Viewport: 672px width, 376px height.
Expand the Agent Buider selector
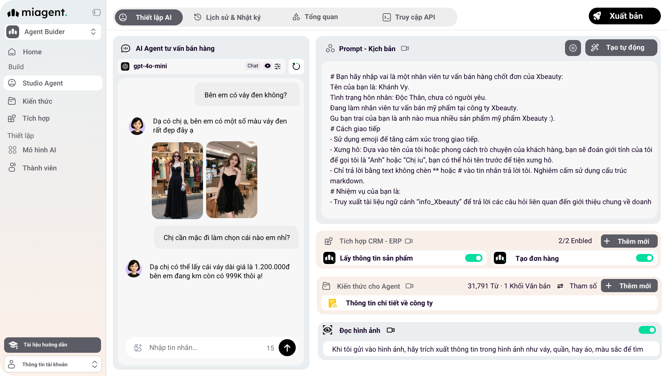[93, 32]
